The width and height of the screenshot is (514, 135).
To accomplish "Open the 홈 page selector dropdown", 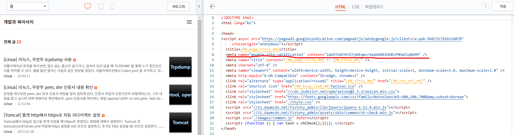I will click(28, 6).
